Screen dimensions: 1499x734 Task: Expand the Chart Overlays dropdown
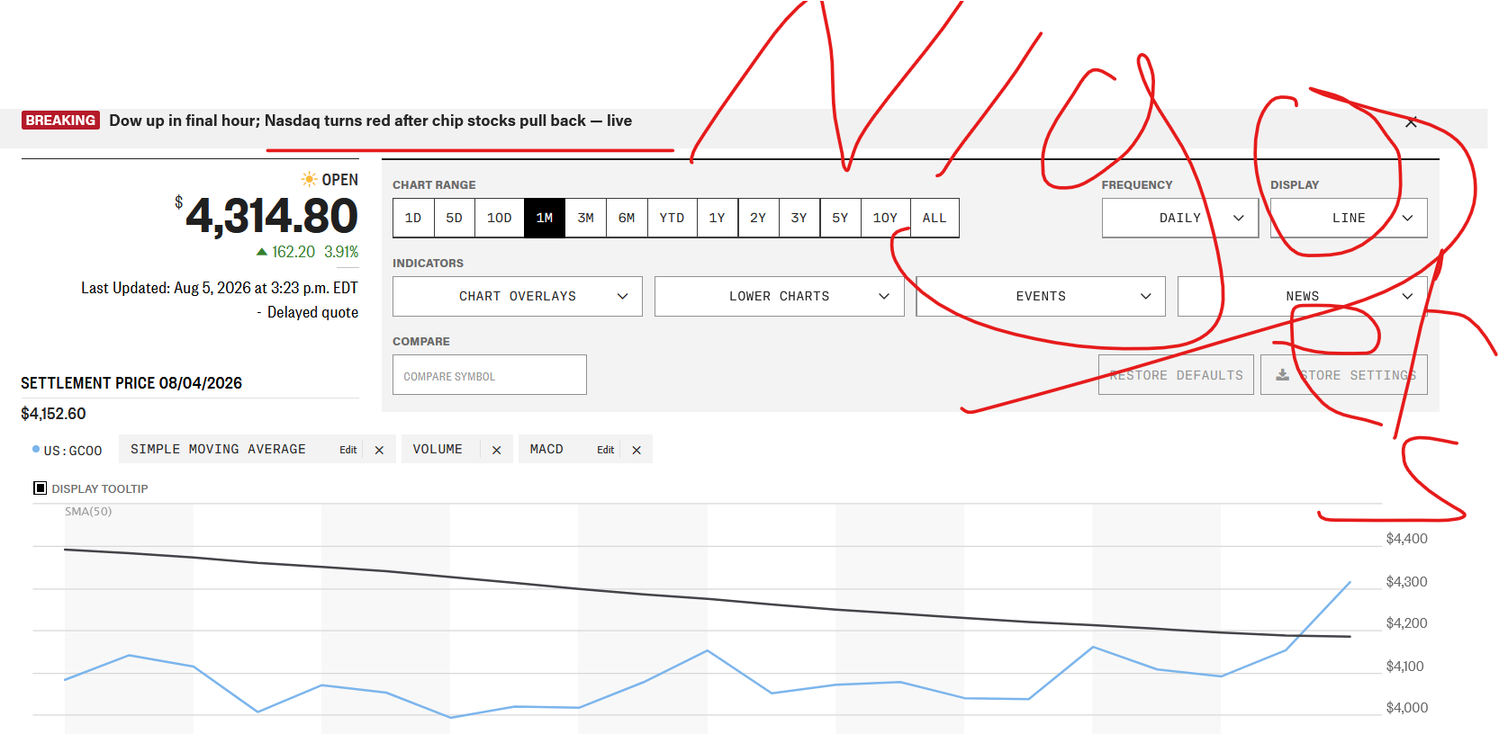(x=518, y=296)
